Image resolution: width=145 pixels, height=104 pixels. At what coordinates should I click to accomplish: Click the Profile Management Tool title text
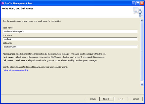(19, 4)
